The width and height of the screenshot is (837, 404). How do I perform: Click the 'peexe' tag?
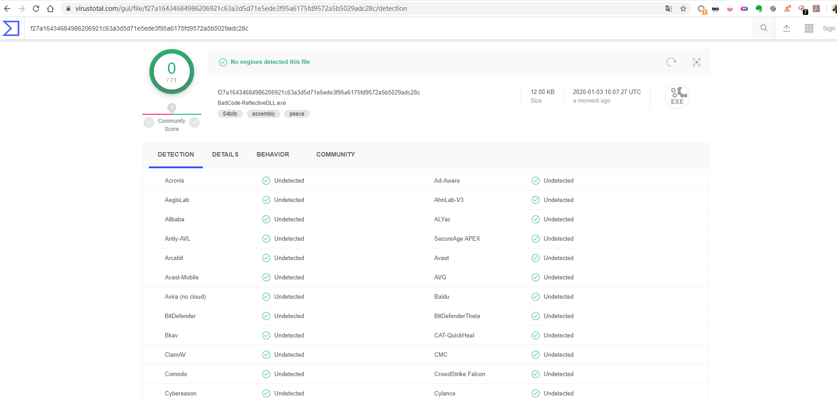pyautogui.click(x=297, y=114)
